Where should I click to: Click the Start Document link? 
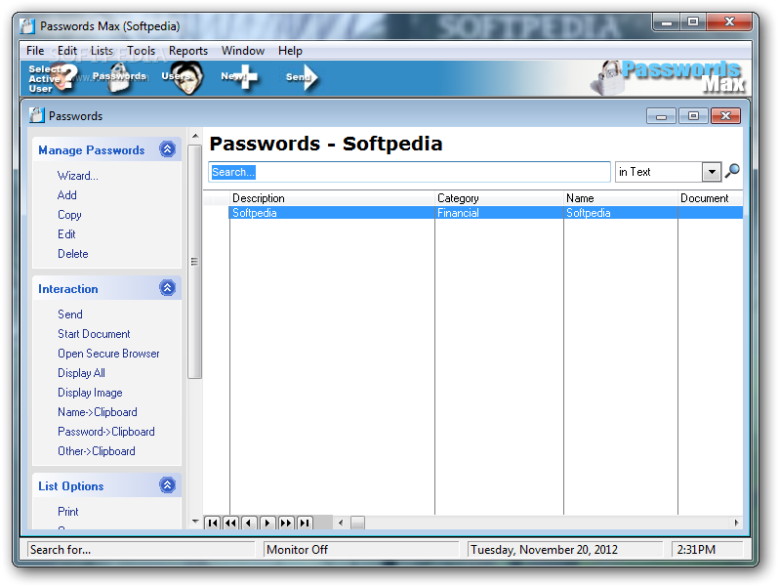coord(94,334)
